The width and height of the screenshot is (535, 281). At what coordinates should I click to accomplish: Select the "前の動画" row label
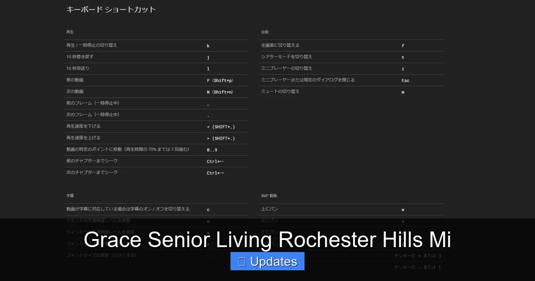click(75, 80)
